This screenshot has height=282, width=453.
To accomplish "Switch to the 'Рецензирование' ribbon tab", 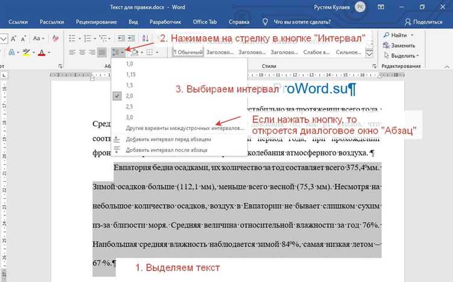I will pos(97,22).
